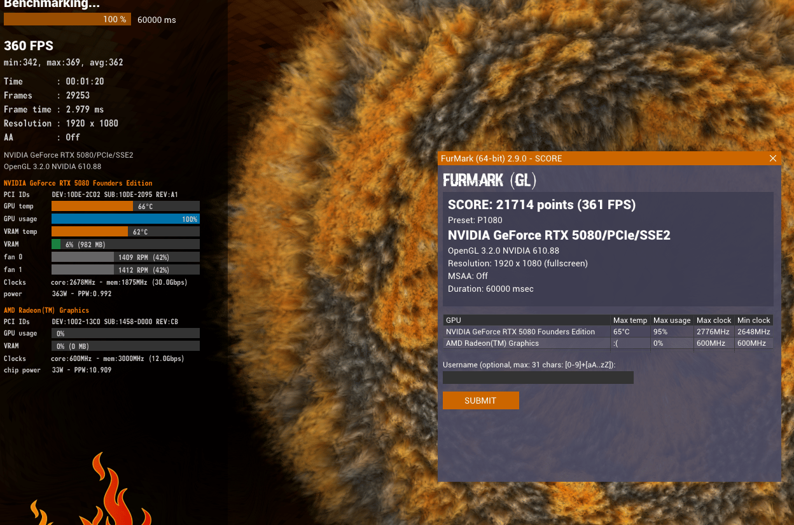The width and height of the screenshot is (794, 525).
Task: Click the dialog title 'FurMark (64-bit) 2.9.0 - SCORE'
Action: pyautogui.click(x=501, y=158)
